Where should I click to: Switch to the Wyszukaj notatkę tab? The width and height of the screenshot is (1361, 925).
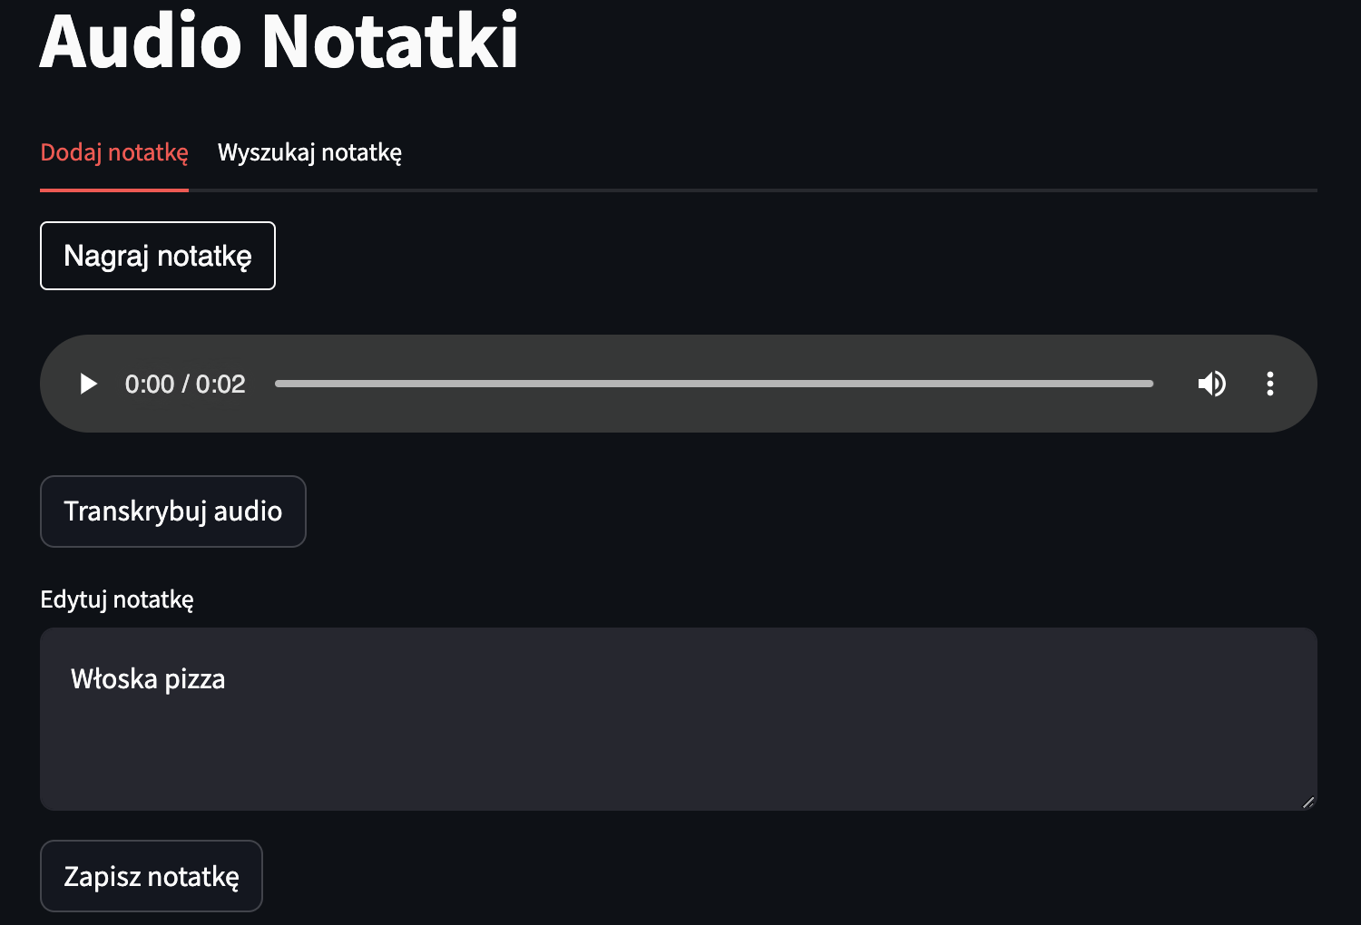pyautogui.click(x=309, y=152)
